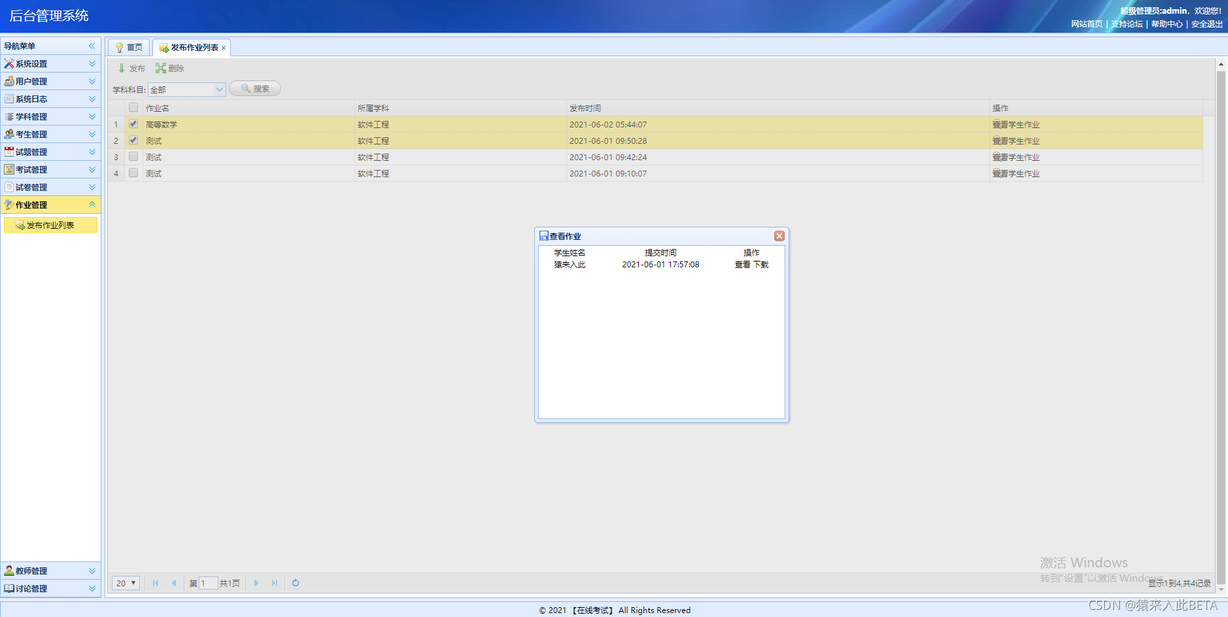The height and width of the screenshot is (617, 1228).
Task: Close the 发布作业列表 tab
Action: pos(224,48)
